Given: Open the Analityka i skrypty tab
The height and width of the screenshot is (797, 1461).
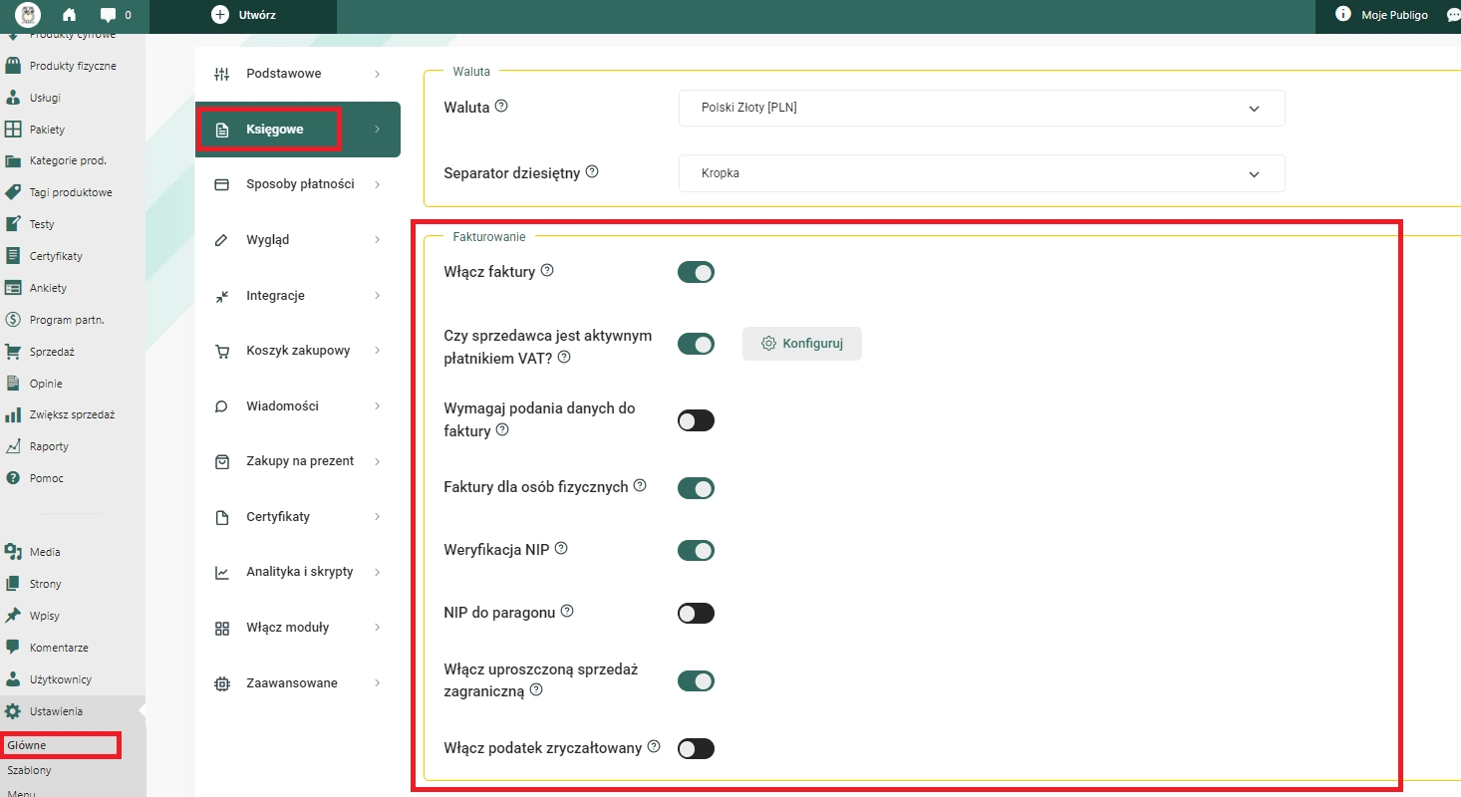Looking at the screenshot, I should pos(298,572).
